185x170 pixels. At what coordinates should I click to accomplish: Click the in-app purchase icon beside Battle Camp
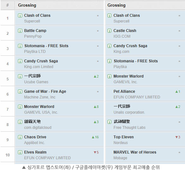coord(20,31)
